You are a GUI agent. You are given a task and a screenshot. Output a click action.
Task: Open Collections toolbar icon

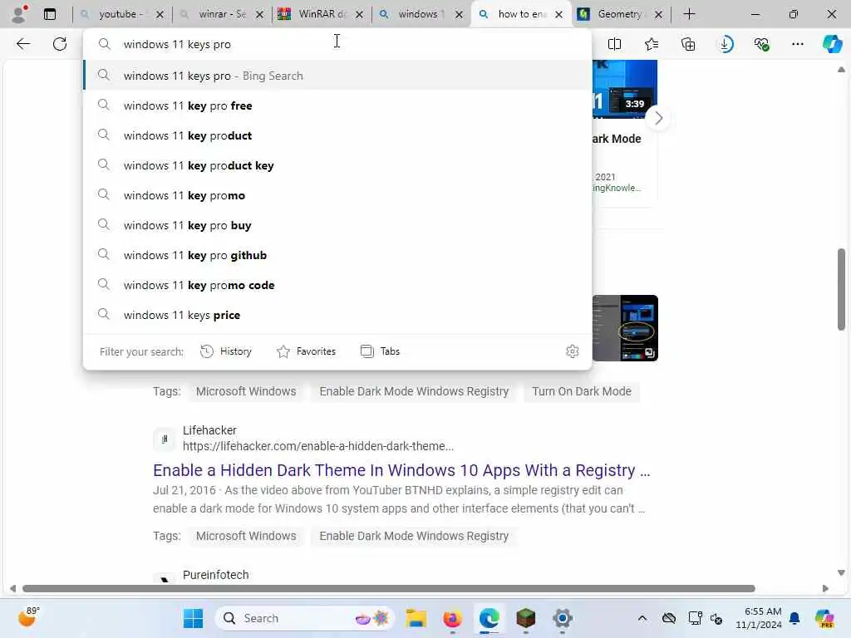(x=688, y=44)
